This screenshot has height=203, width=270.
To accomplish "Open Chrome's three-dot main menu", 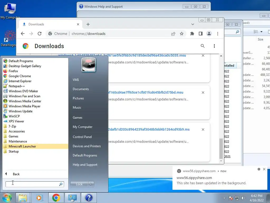I will coord(218,34).
